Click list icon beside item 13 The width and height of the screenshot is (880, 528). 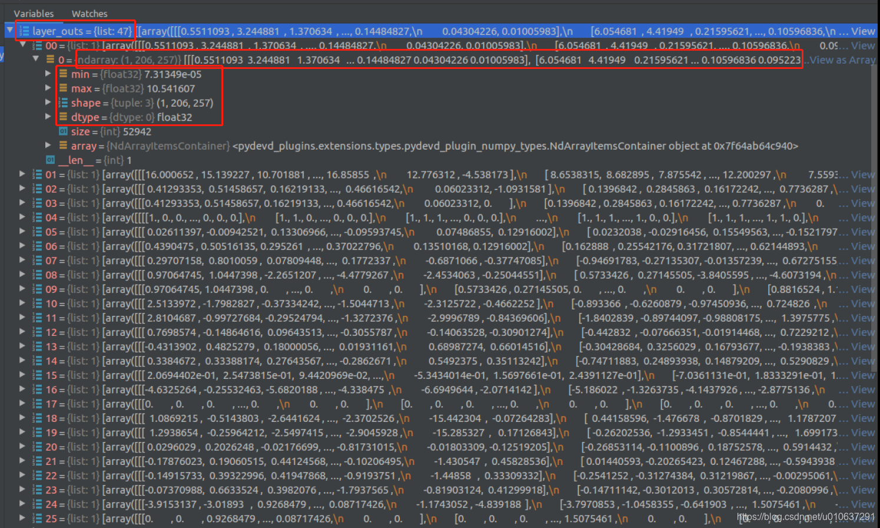click(x=37, y=346)
